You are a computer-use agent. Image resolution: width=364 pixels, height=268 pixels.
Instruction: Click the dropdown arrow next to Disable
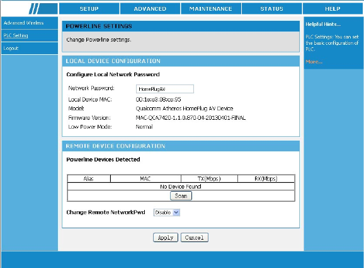point(176,213)
